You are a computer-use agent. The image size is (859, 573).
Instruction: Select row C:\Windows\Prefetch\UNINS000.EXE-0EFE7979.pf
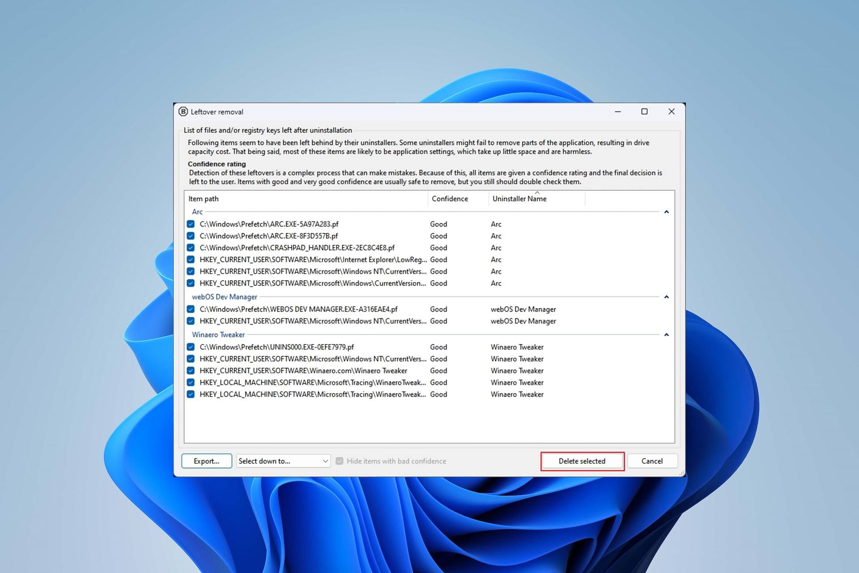[x=276, y=347]
